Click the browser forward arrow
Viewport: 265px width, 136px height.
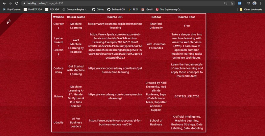(10, 3)
